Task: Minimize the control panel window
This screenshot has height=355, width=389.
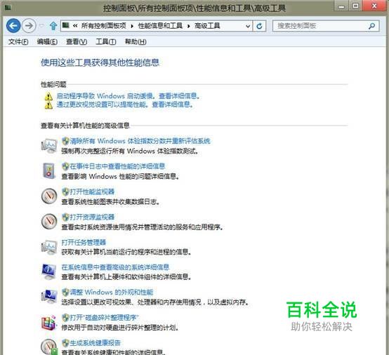Action: pyautogui.click(x=342, y=6)
